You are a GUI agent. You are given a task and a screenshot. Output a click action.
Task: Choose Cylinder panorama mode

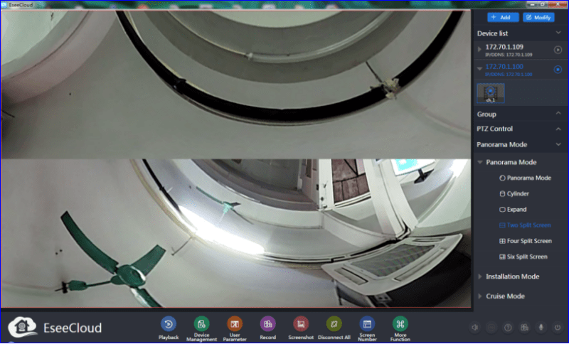[x=517, y=193]
